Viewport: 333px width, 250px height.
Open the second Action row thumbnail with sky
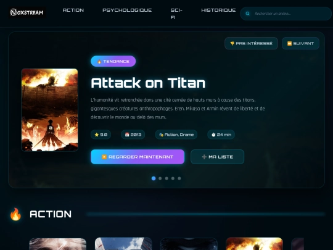[123, 244]
